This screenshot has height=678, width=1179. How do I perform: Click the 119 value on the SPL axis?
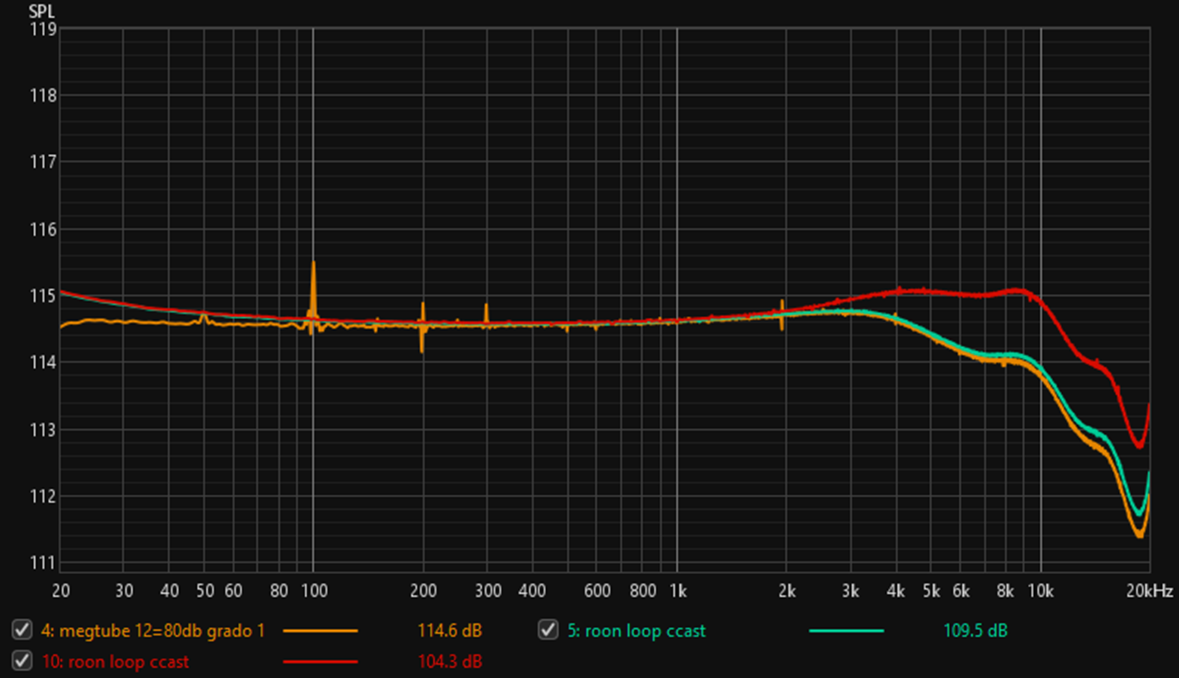[42, 29]
